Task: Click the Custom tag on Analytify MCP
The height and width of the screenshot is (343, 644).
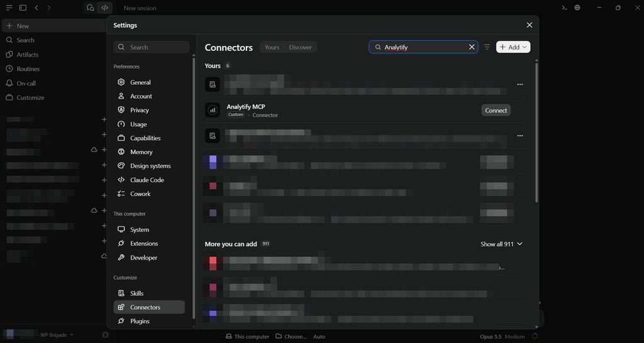Action: click(236, 115)
